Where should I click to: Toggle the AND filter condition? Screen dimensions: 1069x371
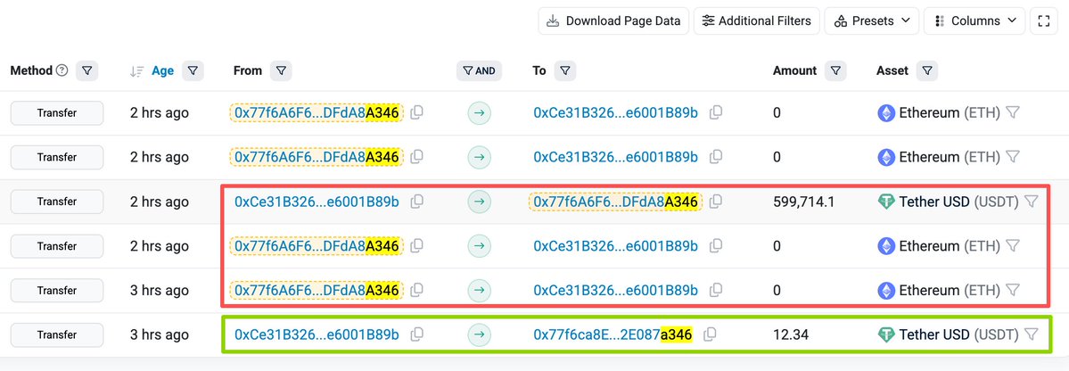[x=480, y=70]
